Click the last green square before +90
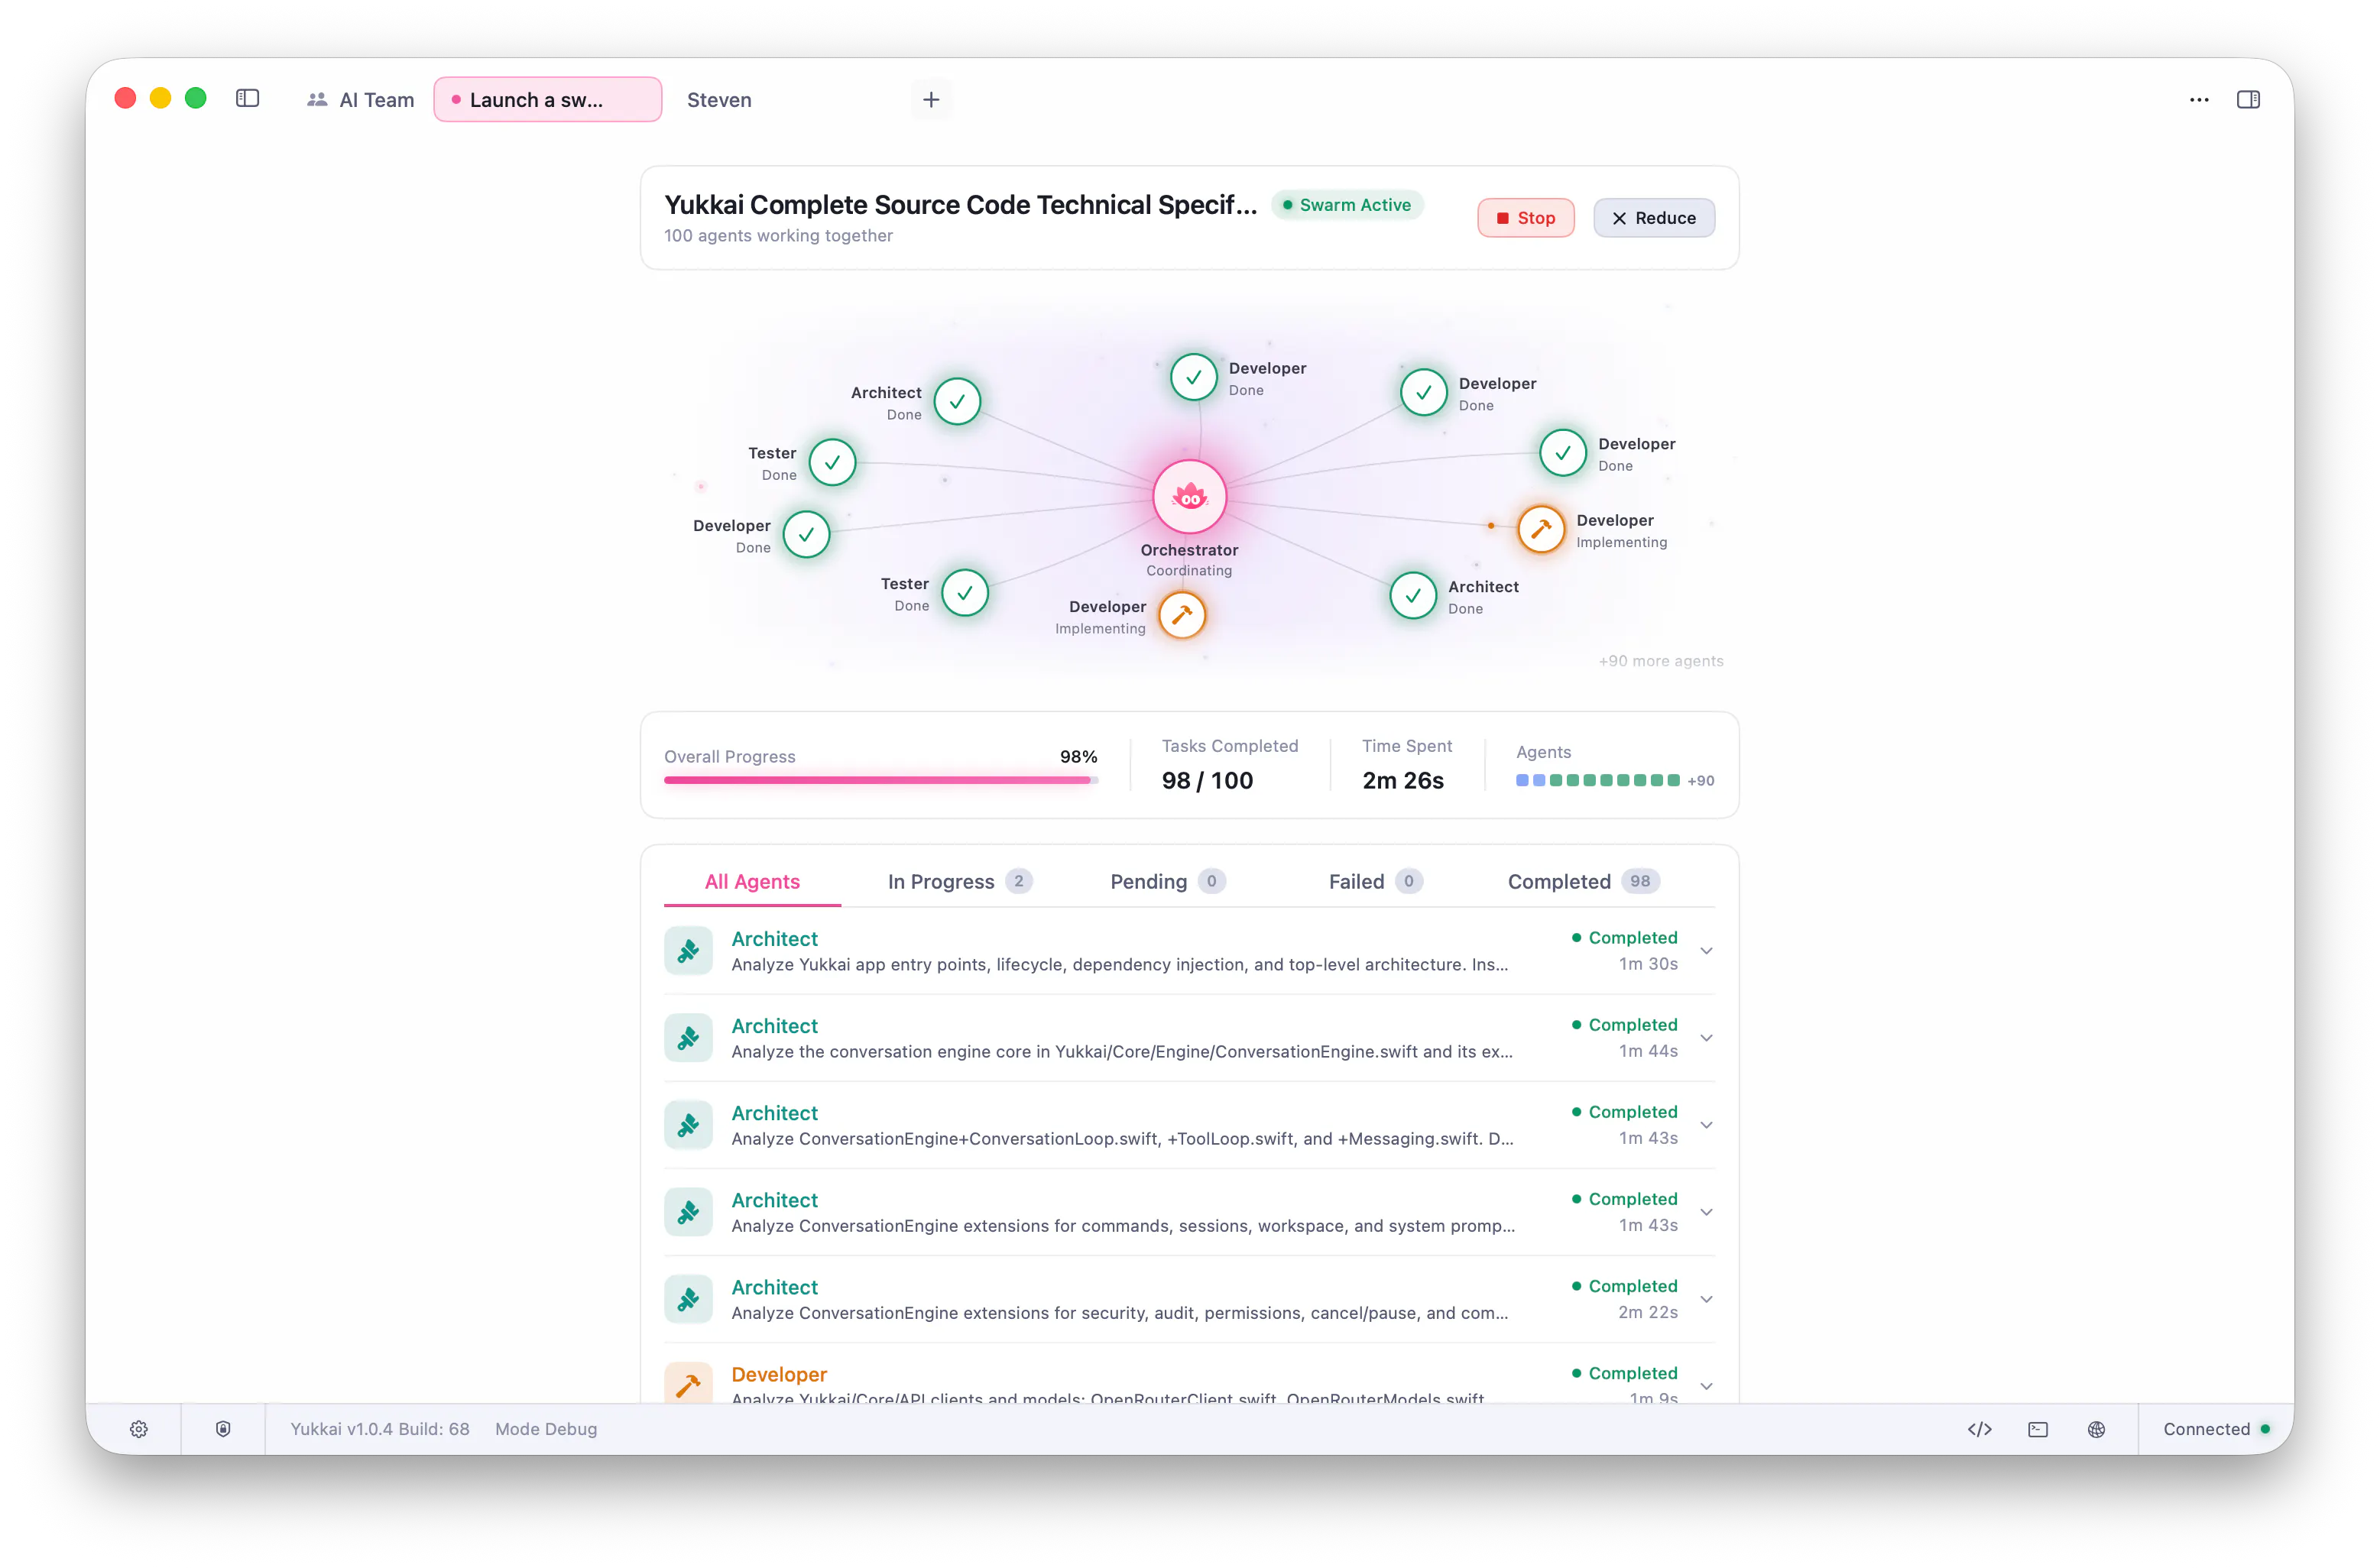The width and height of the screenshot is (2380, 1568). (1673, 780)
